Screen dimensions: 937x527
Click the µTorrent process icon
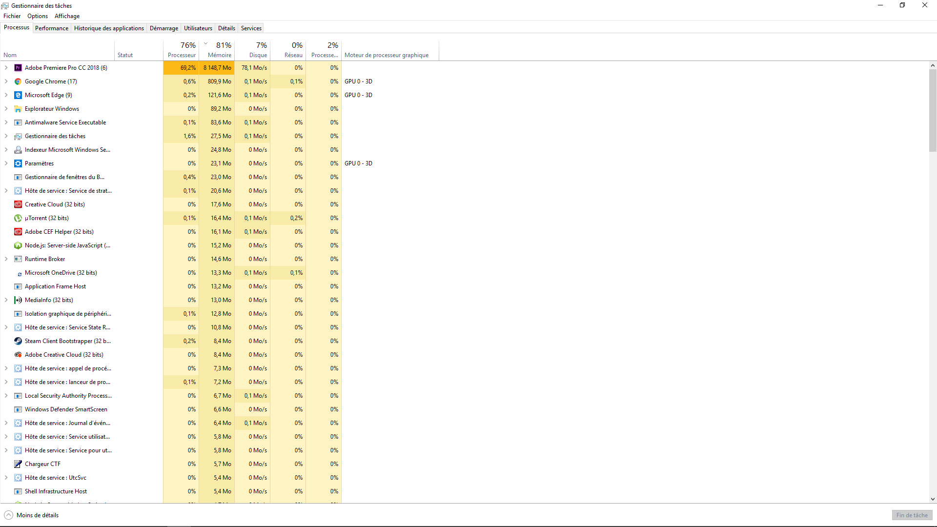click(18, 218)
